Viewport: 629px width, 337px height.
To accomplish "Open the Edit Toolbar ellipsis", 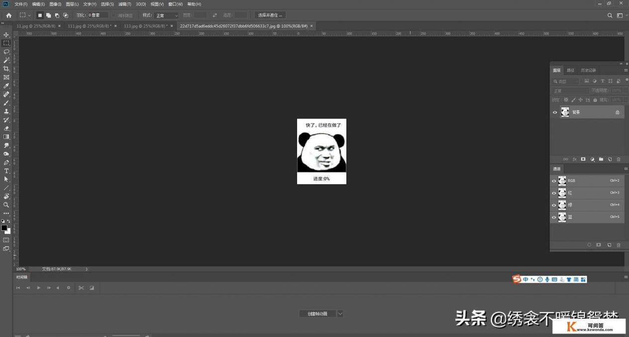I will (6, 213).
